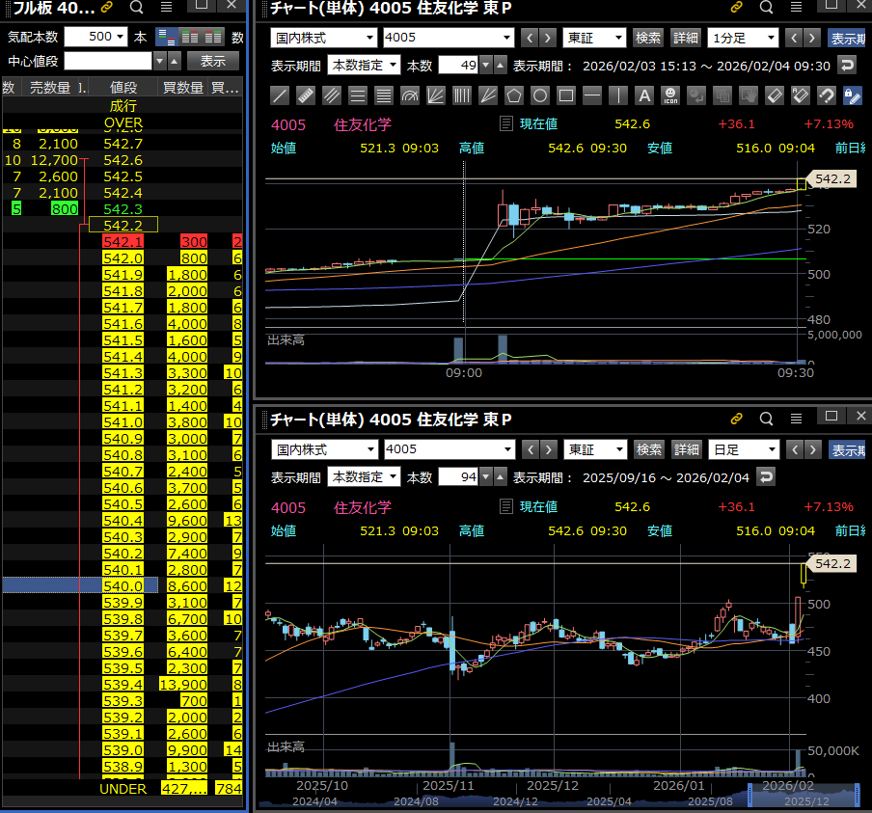Open the full board panel hamburger menu
Screen dimensions: 872x813
tap(166, 8)
